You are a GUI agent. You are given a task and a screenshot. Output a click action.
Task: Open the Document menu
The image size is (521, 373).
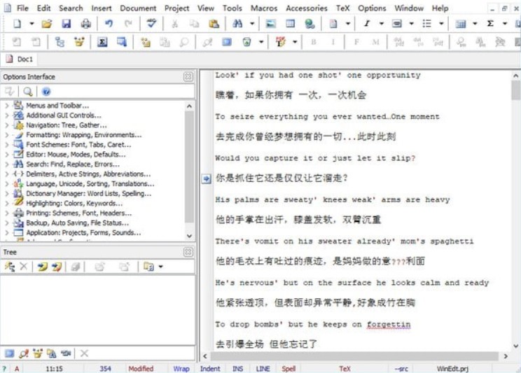pos(138,8)
